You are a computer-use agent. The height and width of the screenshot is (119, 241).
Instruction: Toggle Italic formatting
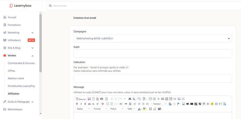81,104
